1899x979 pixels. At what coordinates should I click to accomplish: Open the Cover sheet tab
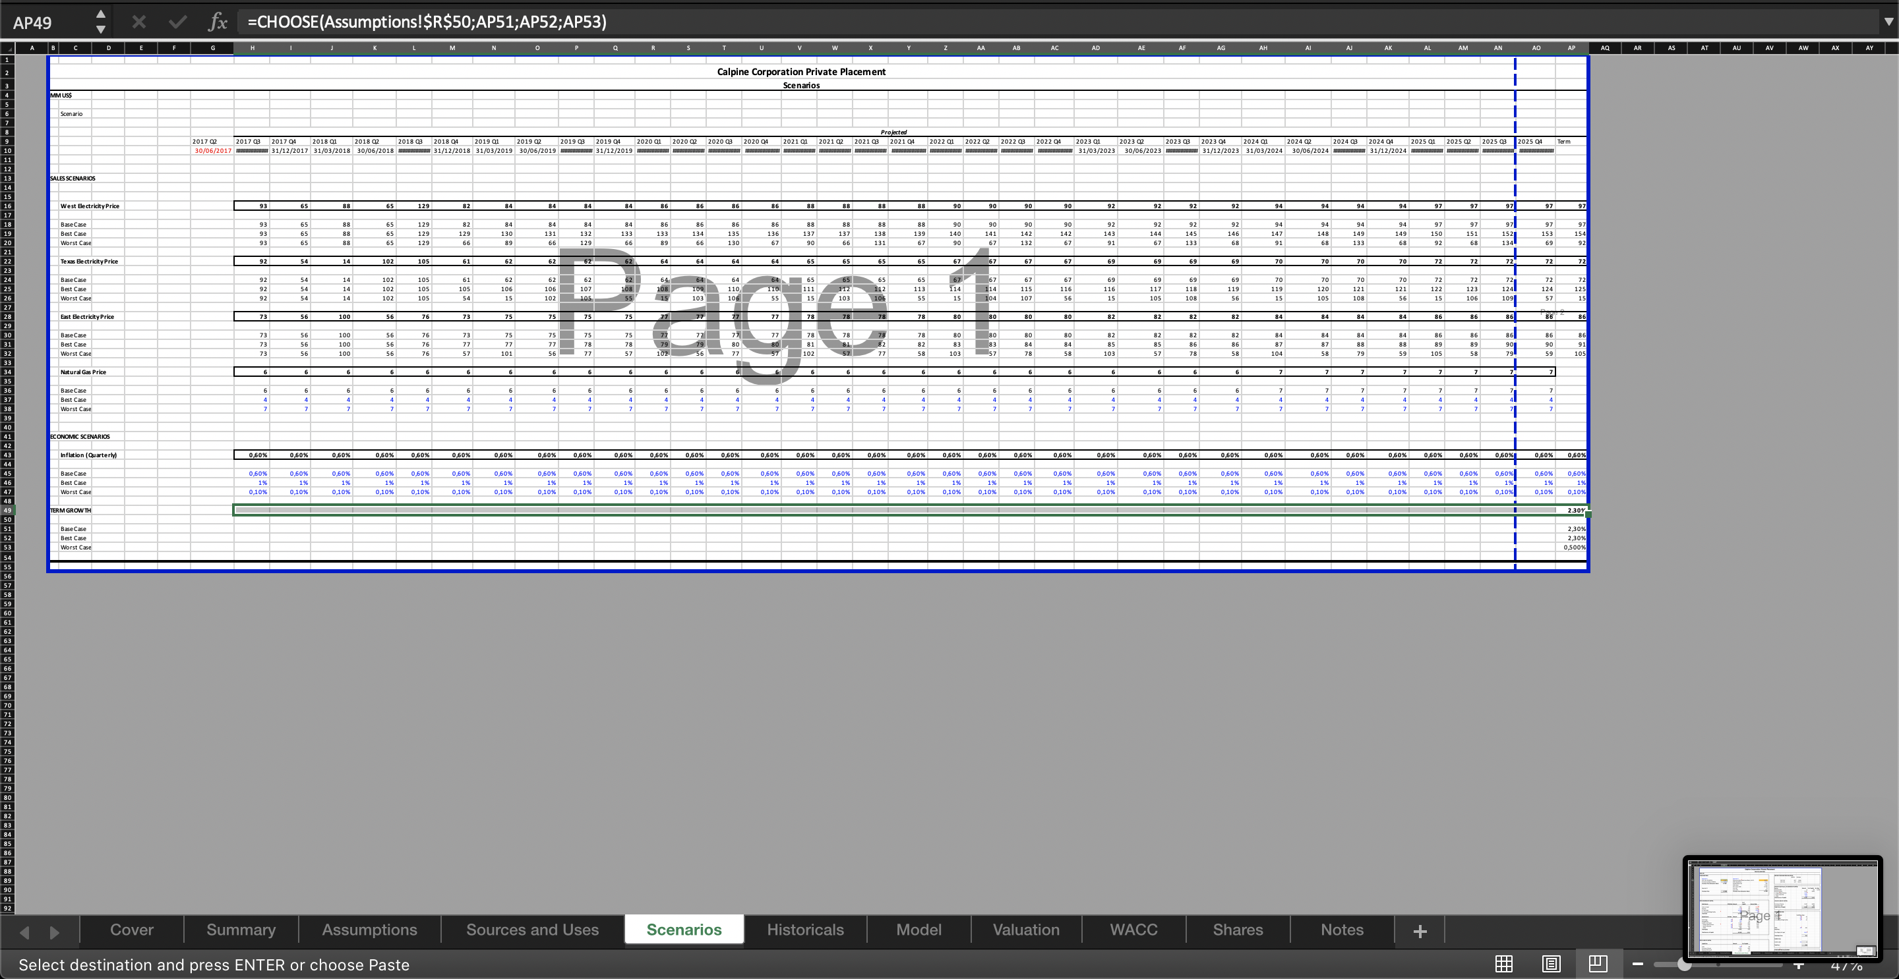coord(131,930)
